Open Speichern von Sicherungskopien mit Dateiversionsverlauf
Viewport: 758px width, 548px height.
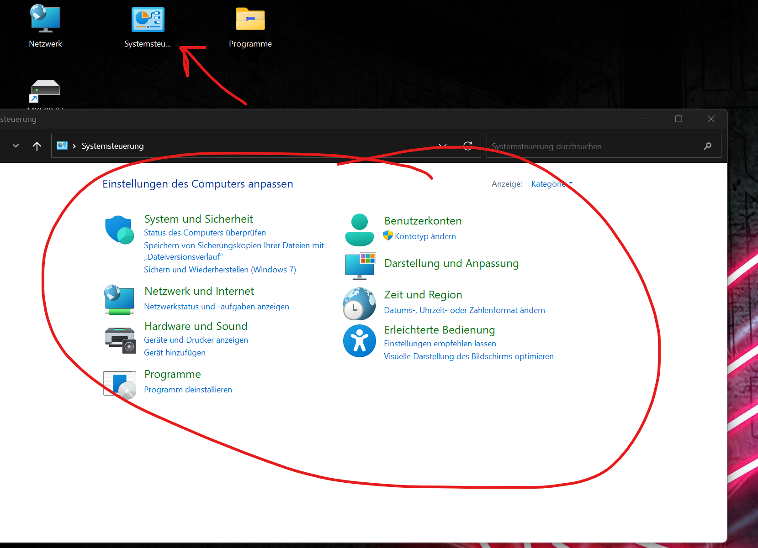click(234, 251)
